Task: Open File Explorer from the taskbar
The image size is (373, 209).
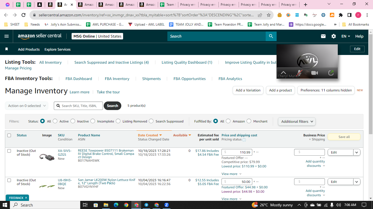Action: click(106, 205)
